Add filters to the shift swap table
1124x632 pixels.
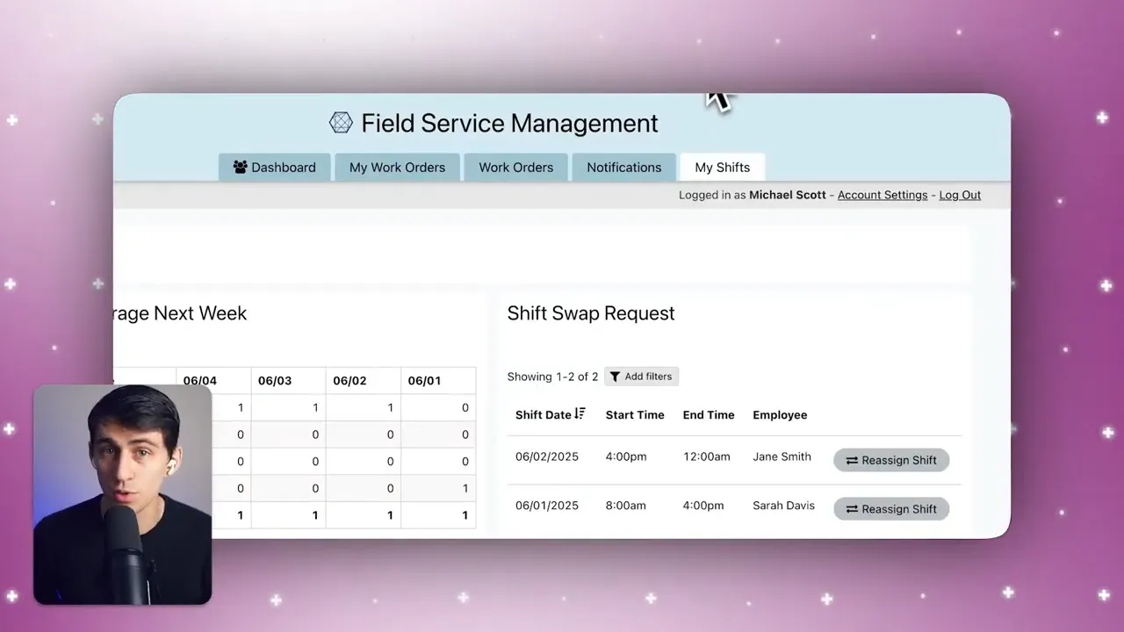pos(641,377)
